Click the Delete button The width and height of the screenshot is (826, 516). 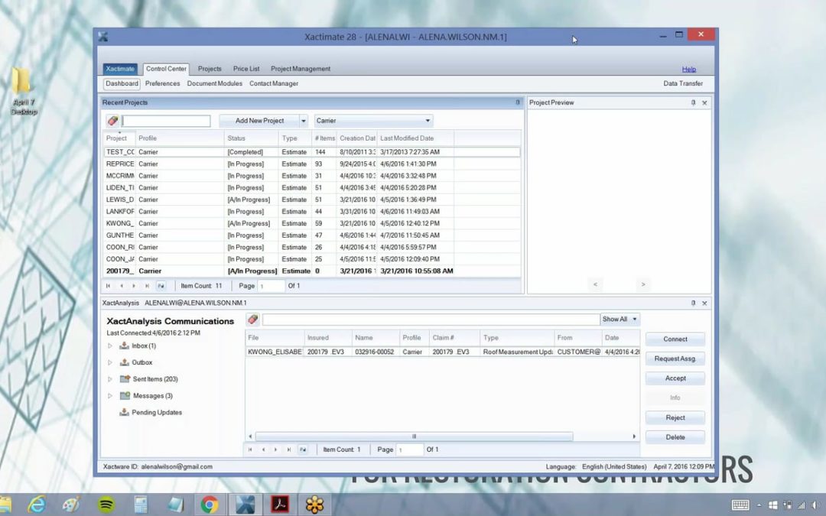click(x=675, y=437)
